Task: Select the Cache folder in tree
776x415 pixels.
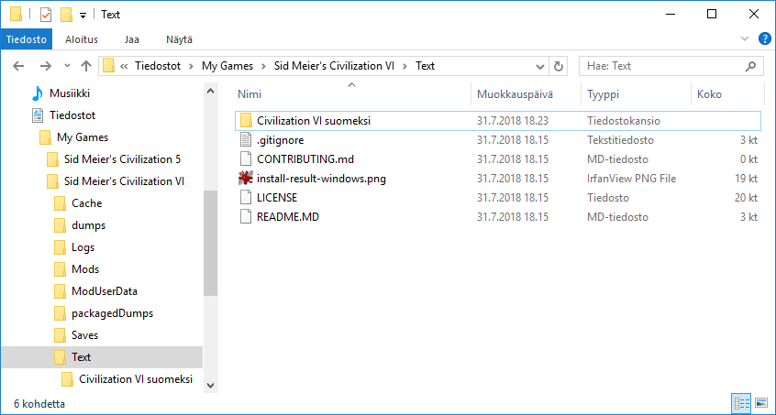Action: [86, 203]
